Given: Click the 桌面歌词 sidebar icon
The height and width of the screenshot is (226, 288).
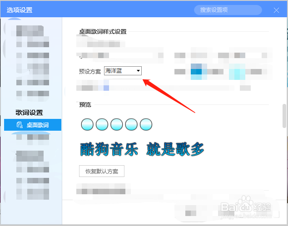Looking at the screenshot, I should coord(20,125).
